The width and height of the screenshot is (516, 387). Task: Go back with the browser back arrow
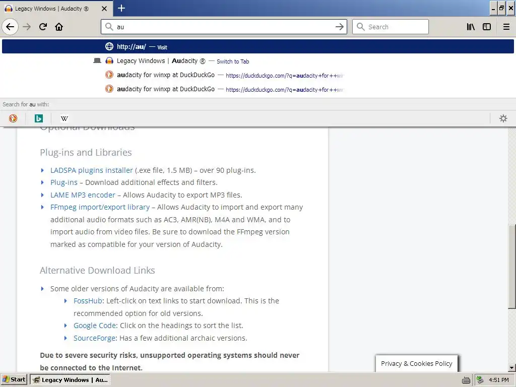10,27
